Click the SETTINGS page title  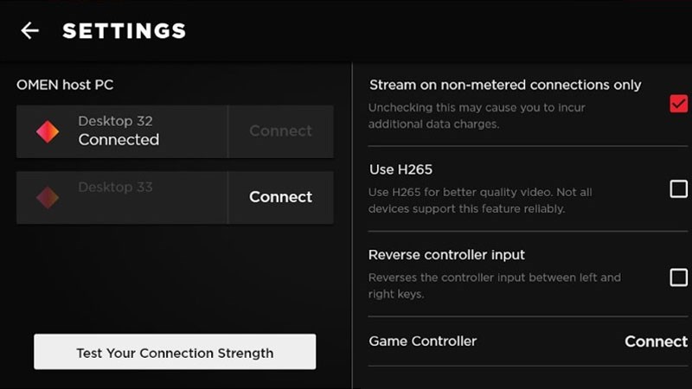[124, 31]
